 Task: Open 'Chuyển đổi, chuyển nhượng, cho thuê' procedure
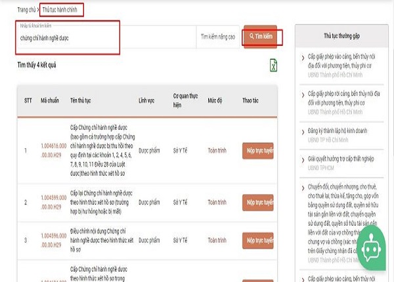click(343, 218)
